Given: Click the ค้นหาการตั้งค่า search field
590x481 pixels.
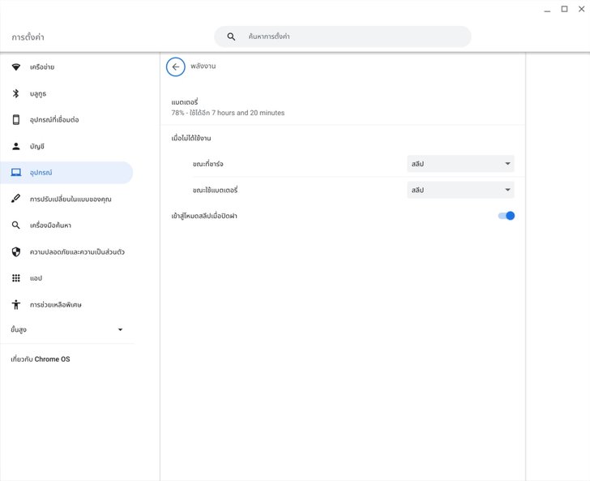Looking at the screenshot, I should point(342,37).
